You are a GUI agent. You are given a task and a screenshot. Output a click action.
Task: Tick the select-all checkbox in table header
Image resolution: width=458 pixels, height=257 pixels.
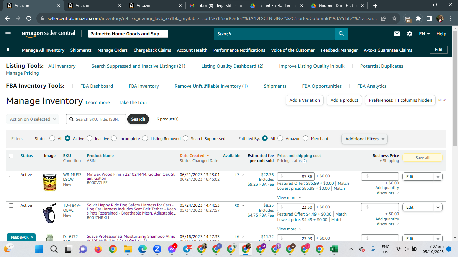pos(11,156)
